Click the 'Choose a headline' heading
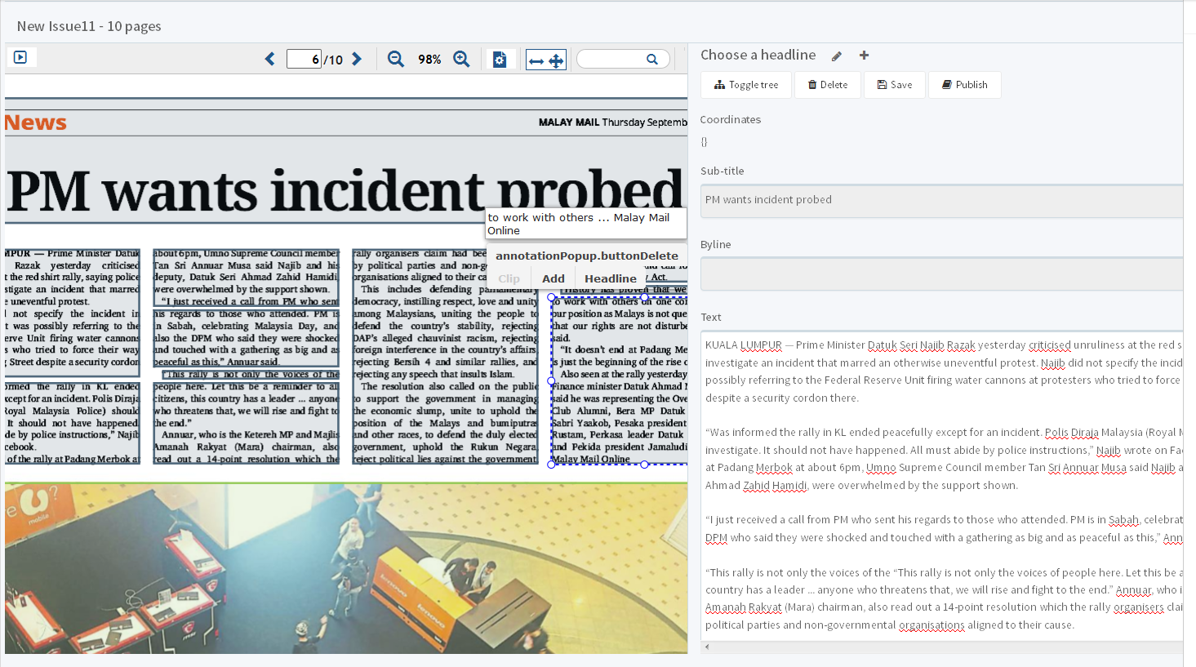1196x667 pixels. 758,55
